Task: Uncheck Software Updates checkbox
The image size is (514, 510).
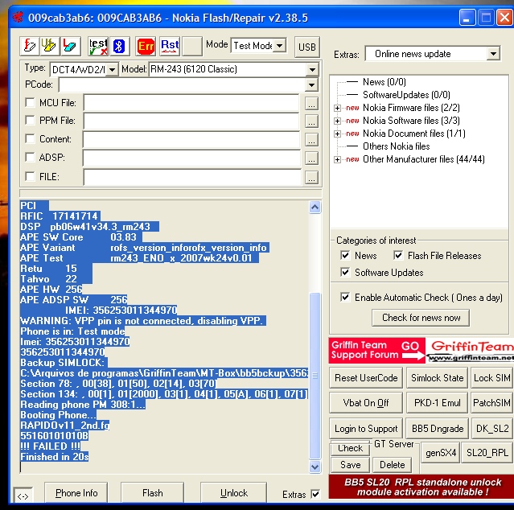Action: (345, 272)
